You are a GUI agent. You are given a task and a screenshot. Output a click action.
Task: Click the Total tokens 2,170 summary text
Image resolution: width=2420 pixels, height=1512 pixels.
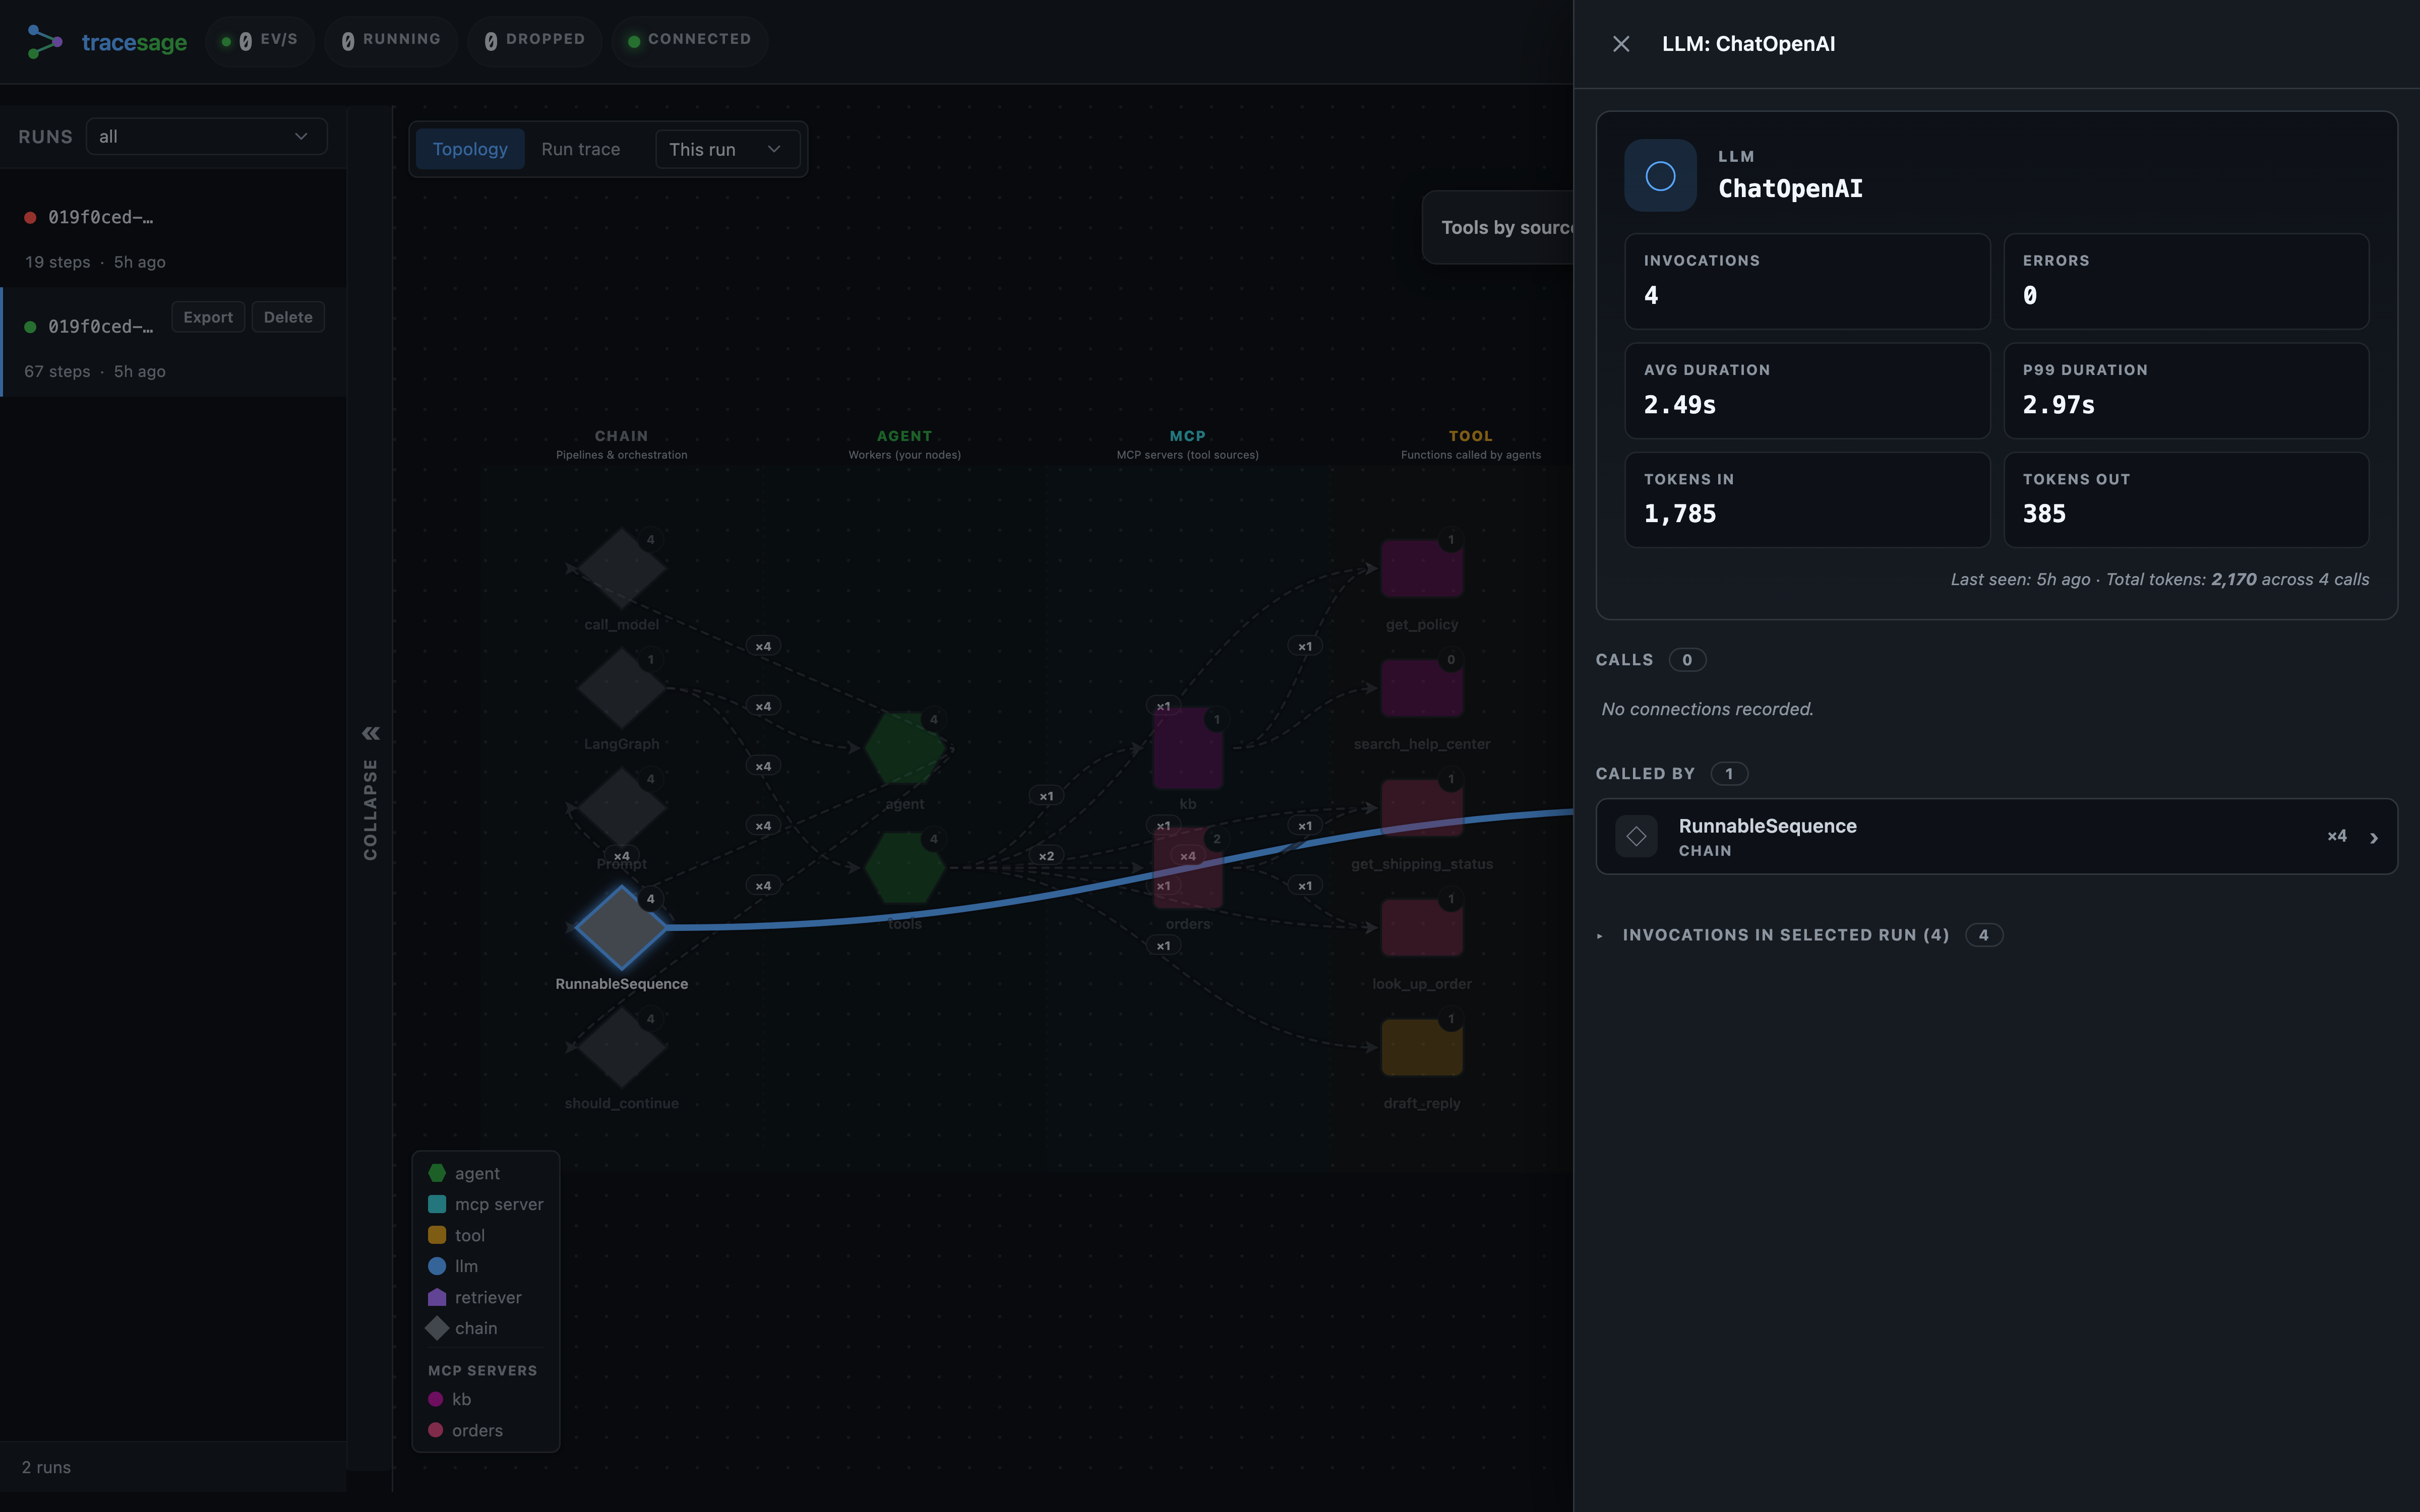2237,579
